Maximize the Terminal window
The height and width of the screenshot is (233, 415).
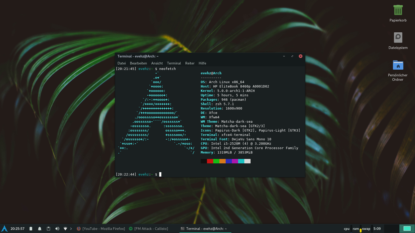tap(292, 56)
